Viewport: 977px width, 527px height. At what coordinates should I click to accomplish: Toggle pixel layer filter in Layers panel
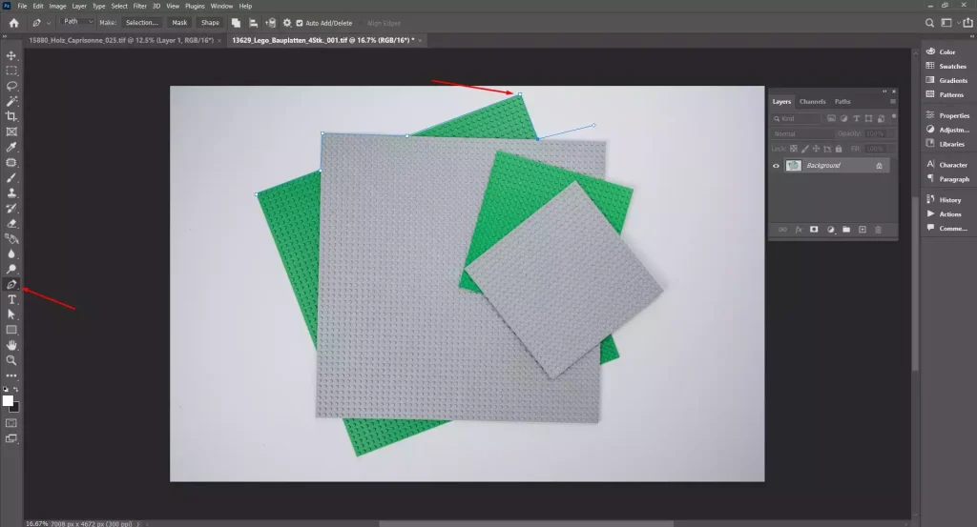pyautogui.click(x=831, y=118)
